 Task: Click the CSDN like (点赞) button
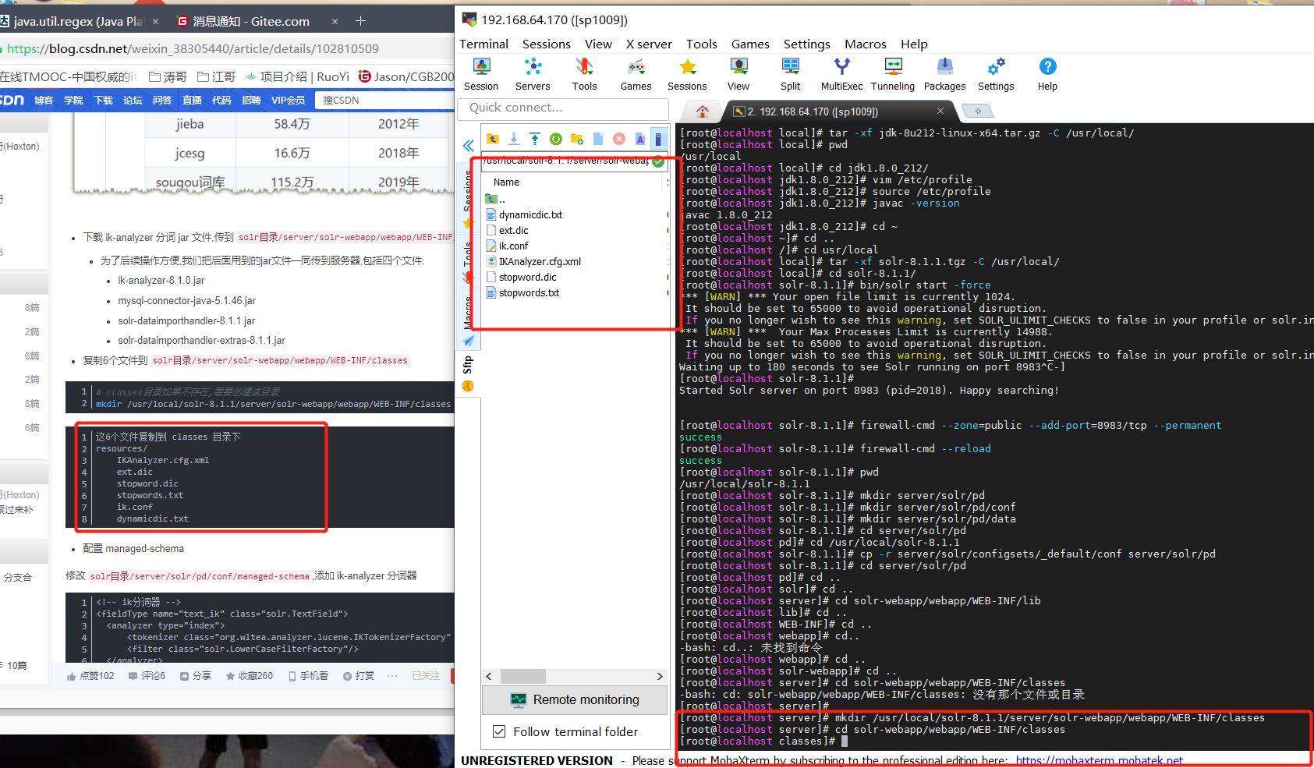90,676
